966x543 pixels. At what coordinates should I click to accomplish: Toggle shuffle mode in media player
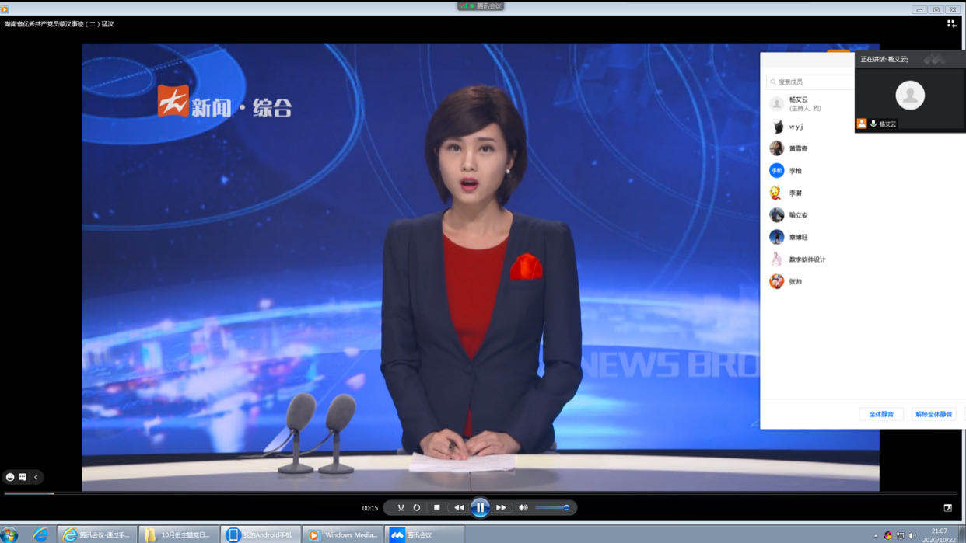pos(401,507)
